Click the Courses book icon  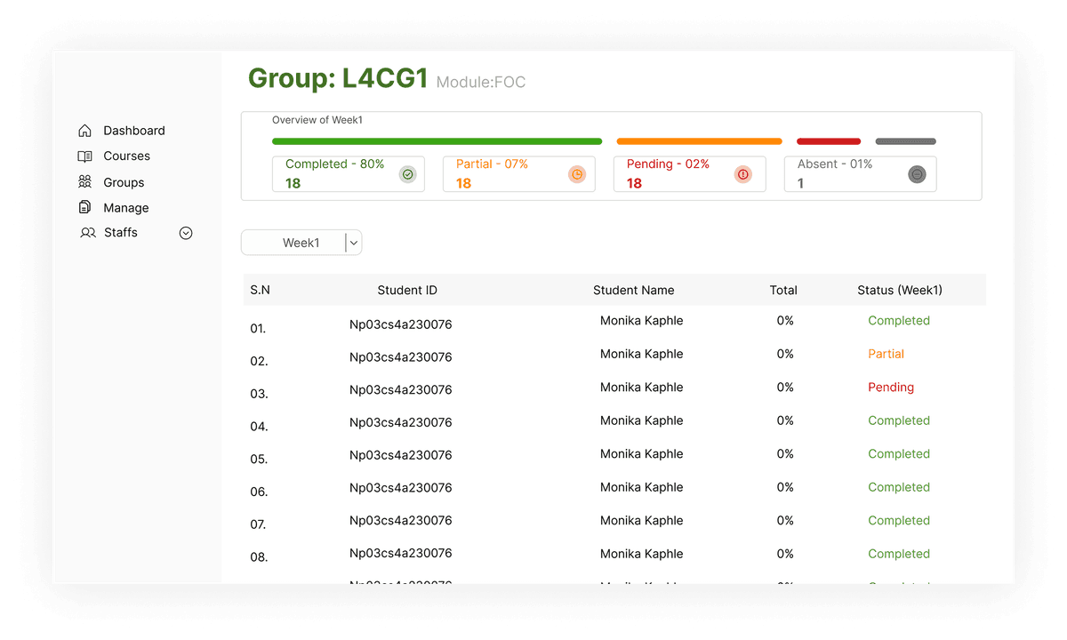85,156
